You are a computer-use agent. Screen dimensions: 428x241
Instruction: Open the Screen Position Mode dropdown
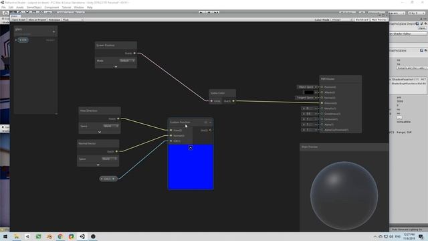point(127,60)
